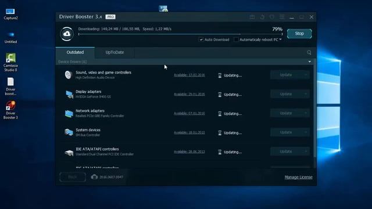Switch to the Outdated tab
Image resolution: width=372 pixels, height=209 pixels.
coord(75,52)
